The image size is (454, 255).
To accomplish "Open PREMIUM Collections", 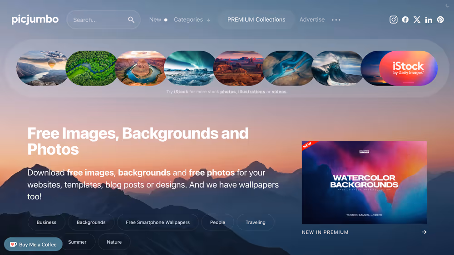I will tap(256, 19).
